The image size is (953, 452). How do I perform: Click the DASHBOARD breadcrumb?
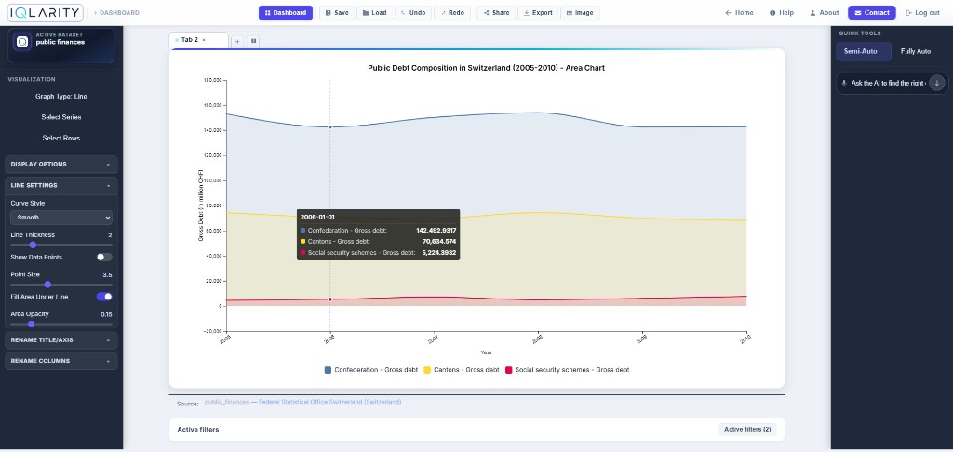pyautogui.click(x=119, y=13)
